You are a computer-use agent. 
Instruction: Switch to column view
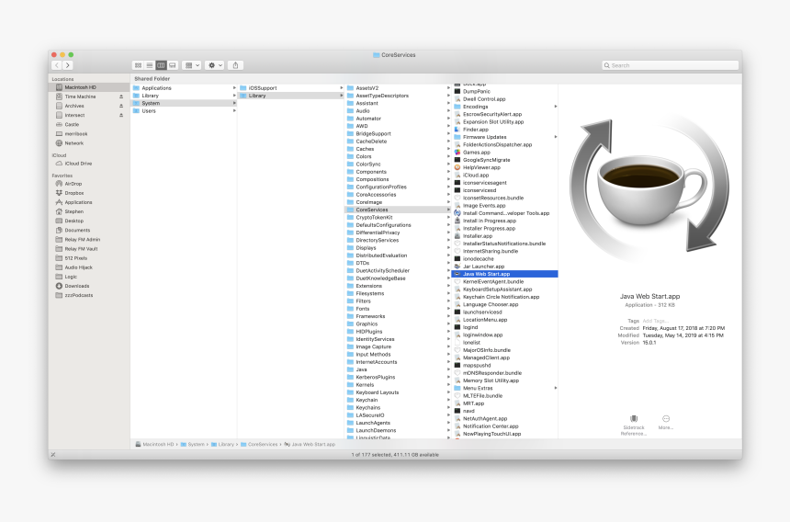162,65
